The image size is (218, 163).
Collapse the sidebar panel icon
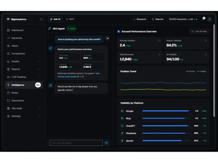click(41, 19)
